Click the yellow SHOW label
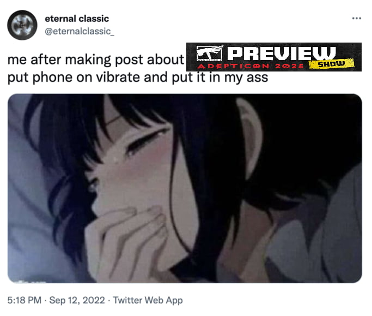 click(x=331, y=64)
